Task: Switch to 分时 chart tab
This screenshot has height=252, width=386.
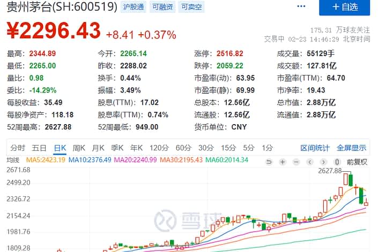Action: click(18, 148)
